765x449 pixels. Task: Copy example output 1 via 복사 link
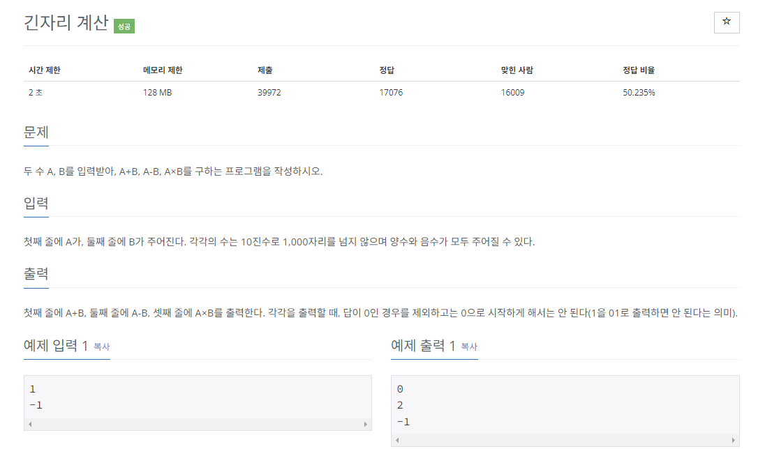pyautogui.click(x=469, y=347)
